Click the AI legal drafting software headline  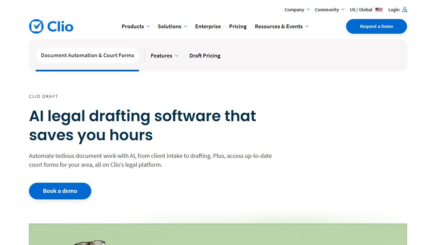coord(142,125)
